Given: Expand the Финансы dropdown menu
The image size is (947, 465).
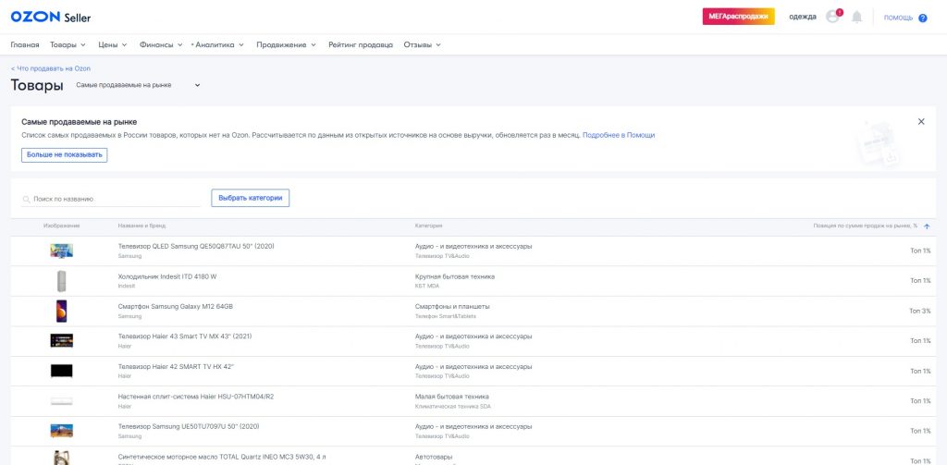Looking at the screenshot, I should (159, 44).
